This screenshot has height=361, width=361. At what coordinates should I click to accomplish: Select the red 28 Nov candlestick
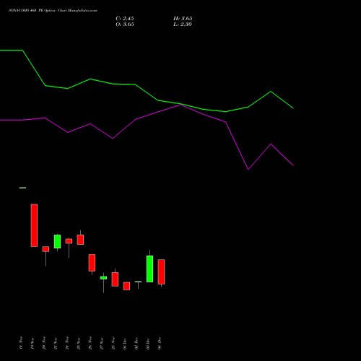(115, 279)
